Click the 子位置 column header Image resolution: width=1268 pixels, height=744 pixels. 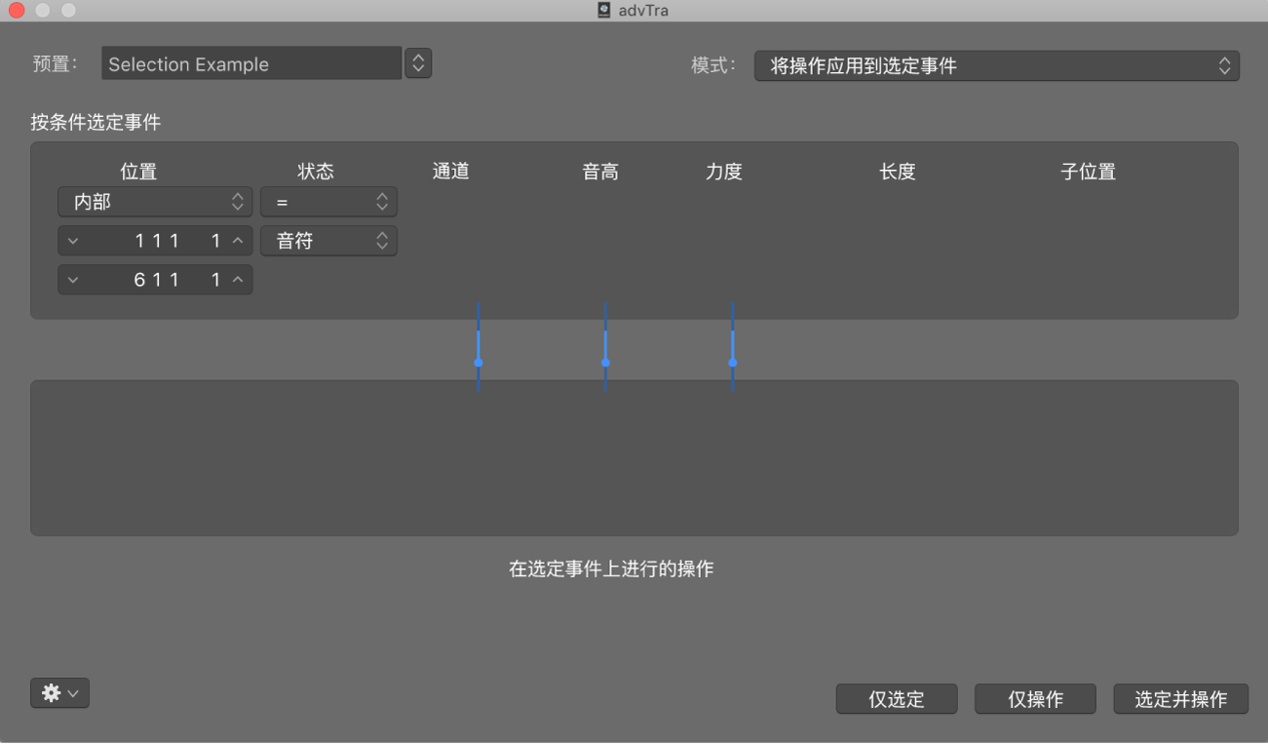[x=1088, y=171]
